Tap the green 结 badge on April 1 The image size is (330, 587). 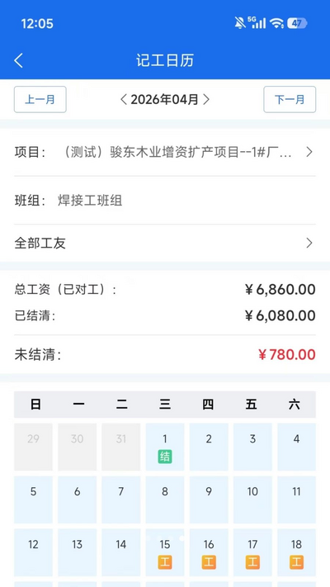pyautogui.click(x=165, y=457)
